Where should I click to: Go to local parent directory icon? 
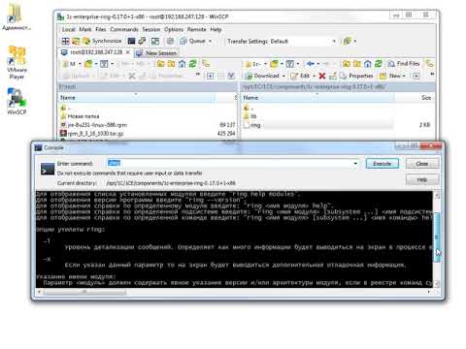tap(160, 64)
